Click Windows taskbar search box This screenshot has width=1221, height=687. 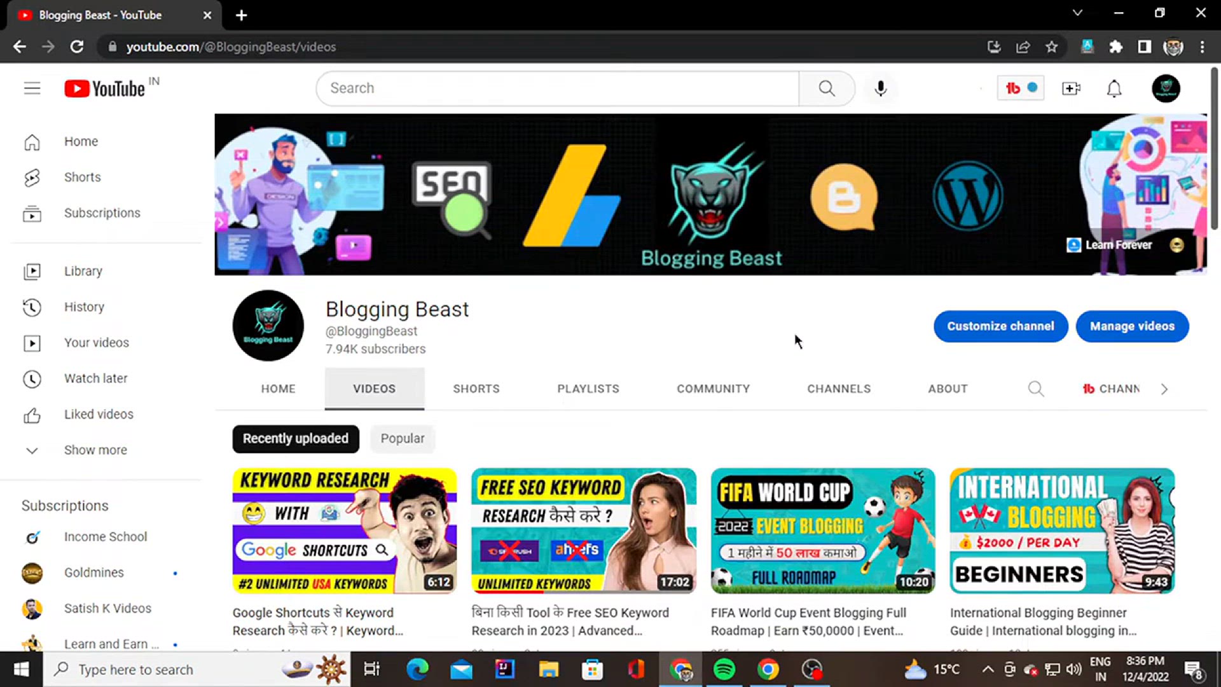pyautogui.click(x=197, y=669)
